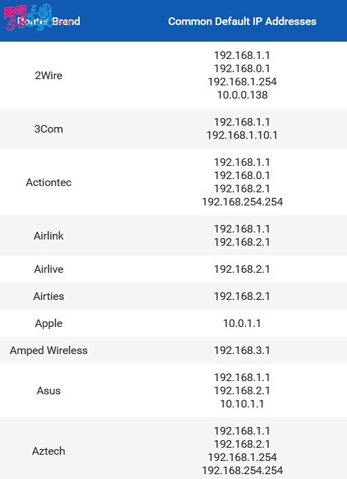Select the 10.0.0.138 address under 2Wire
Screen dimensions: 347x479
[242, 94]
